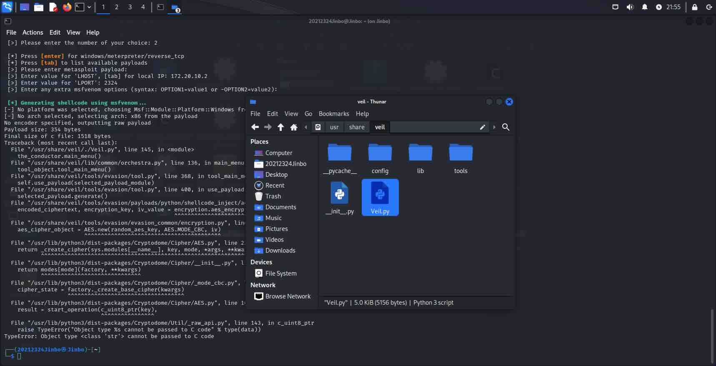Go forward in Thunar history
The height and width of the screenshot is (366, 716).
point(268,127)
